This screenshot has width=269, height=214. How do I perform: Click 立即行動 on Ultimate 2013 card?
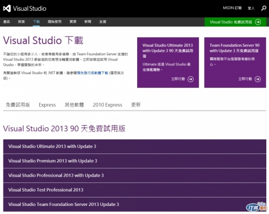click(178, 79)
